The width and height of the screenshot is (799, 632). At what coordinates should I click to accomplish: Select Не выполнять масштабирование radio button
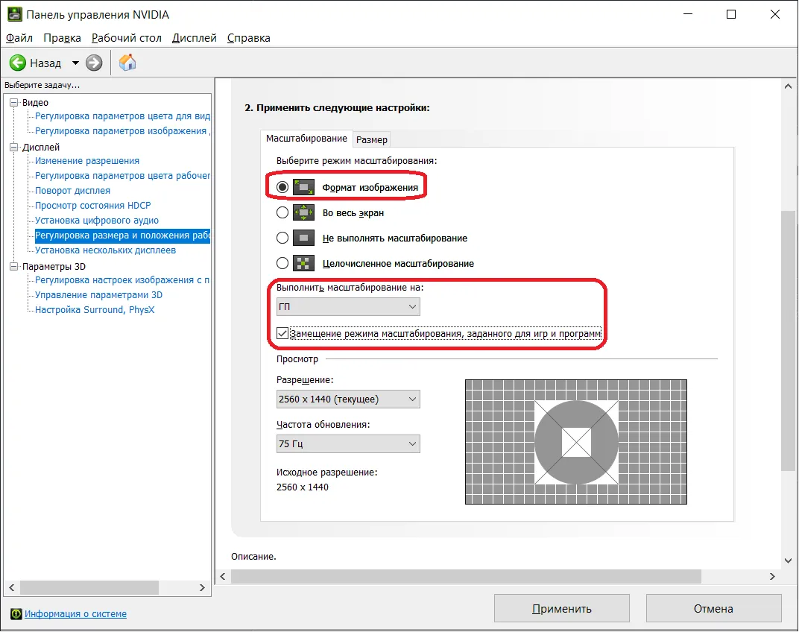point(282,238)
